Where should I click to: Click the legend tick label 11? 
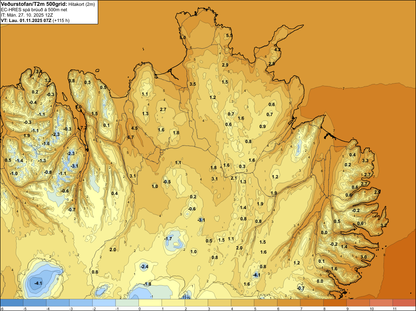[x=394, y=309]
